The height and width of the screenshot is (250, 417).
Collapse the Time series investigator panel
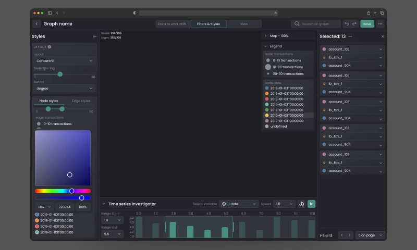(104, 204)
